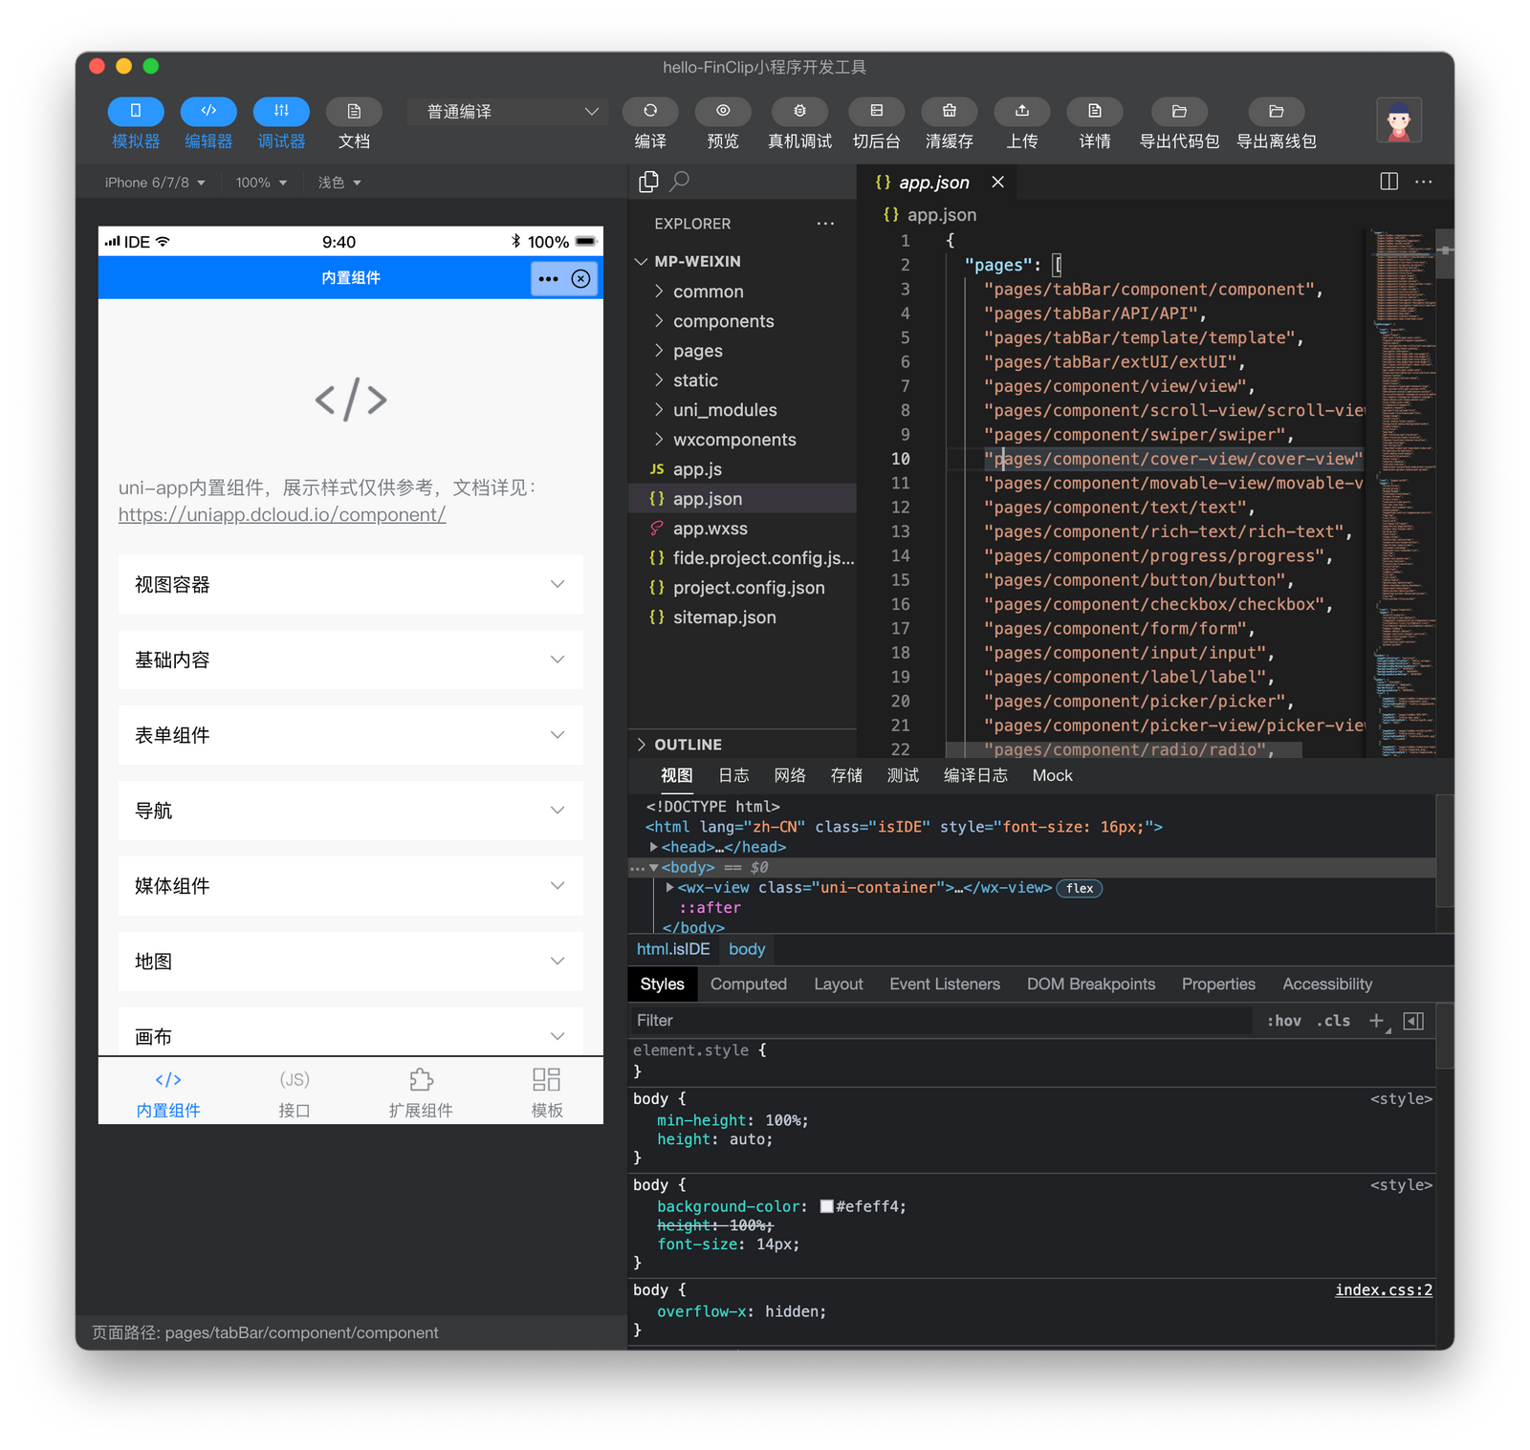
Task: Expand the 视图容器 section in simulator
Action: pos(350,584)
